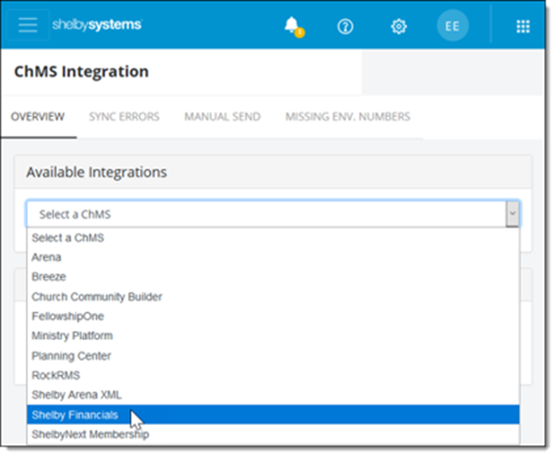Open the settings gear icon

(399, 26)
